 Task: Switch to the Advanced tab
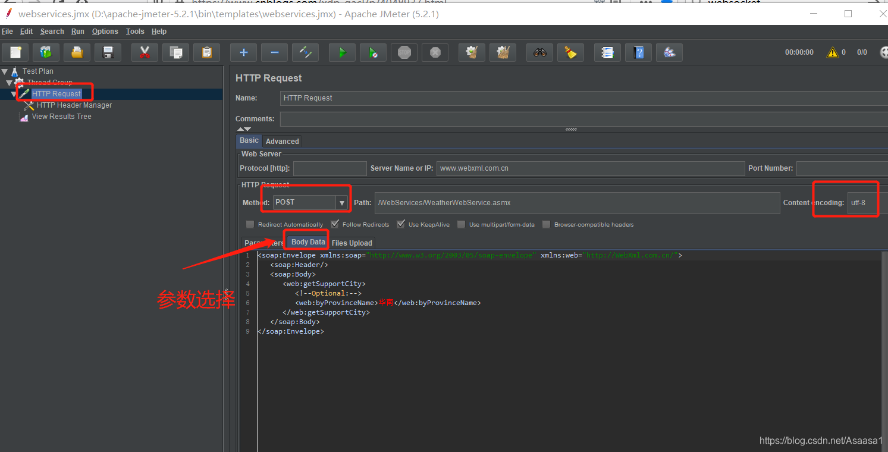[x=283, y=142]
